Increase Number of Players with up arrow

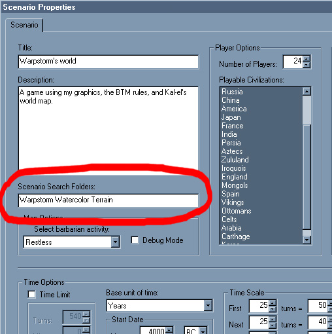click(x=307, y=59)
